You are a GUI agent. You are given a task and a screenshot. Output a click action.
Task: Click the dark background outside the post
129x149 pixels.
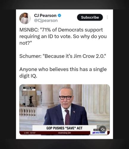(x=8, y=74)
